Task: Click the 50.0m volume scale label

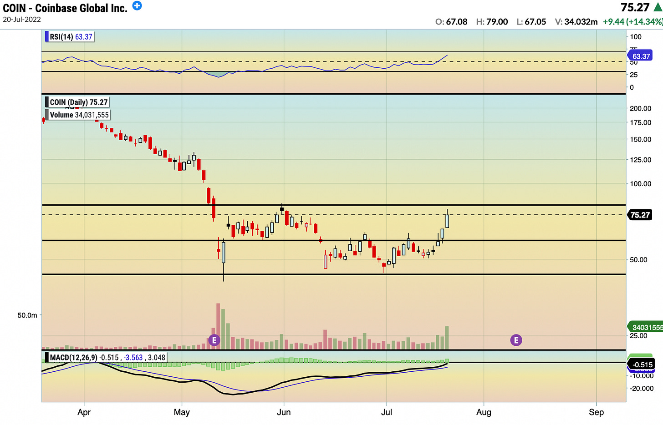Action: click(27, 315)
